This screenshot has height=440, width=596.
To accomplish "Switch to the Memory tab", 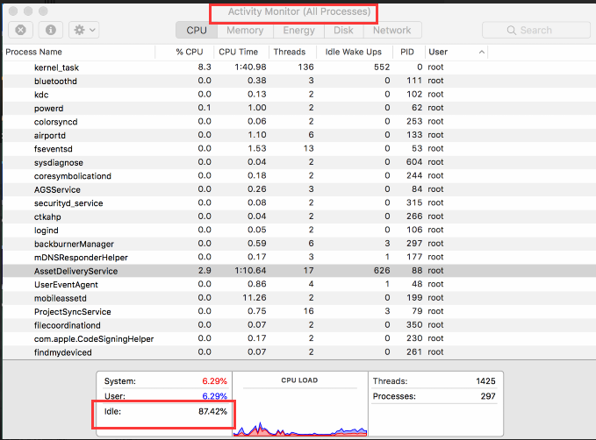I will click(x=245, y=30).
